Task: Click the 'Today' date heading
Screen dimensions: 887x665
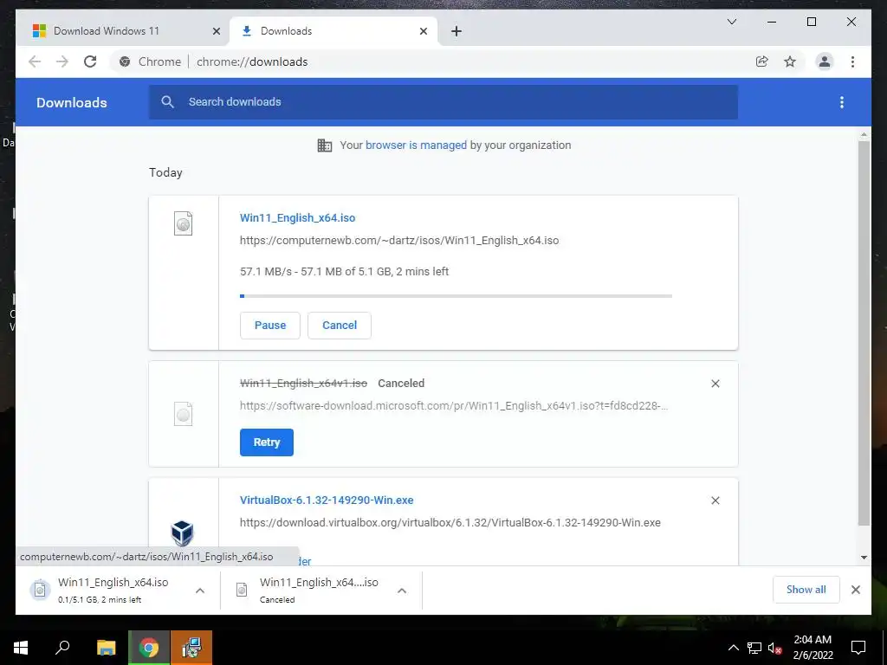Action: coord(165,172)
